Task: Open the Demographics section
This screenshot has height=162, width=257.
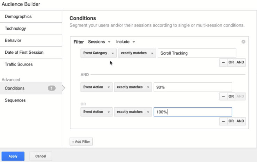Action: [x=31, y=16]
